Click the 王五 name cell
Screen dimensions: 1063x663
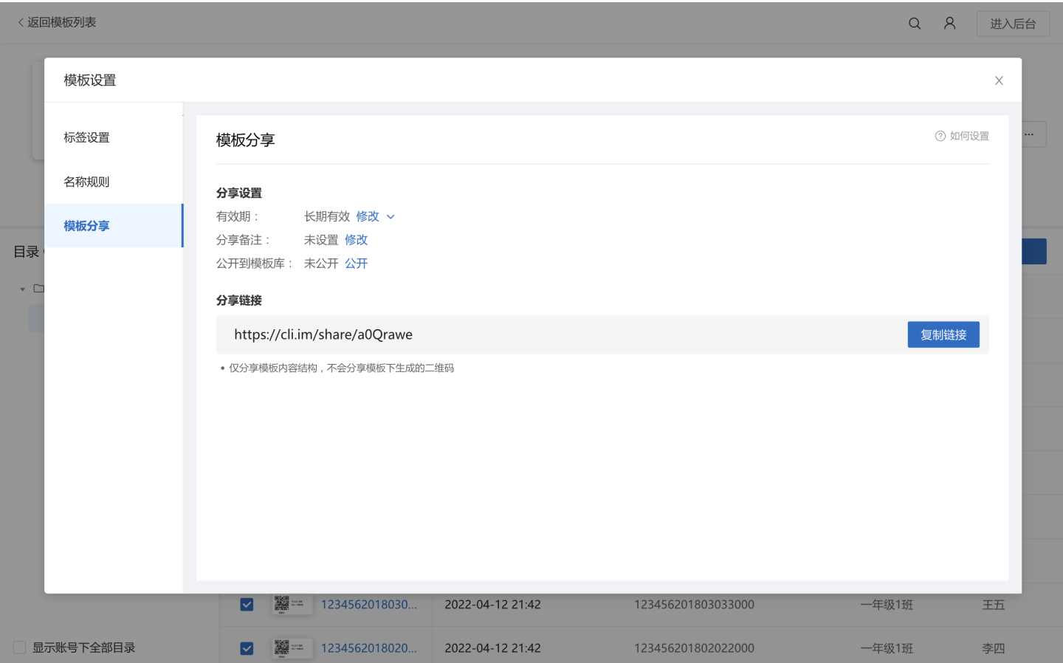[x=994, y=605]
